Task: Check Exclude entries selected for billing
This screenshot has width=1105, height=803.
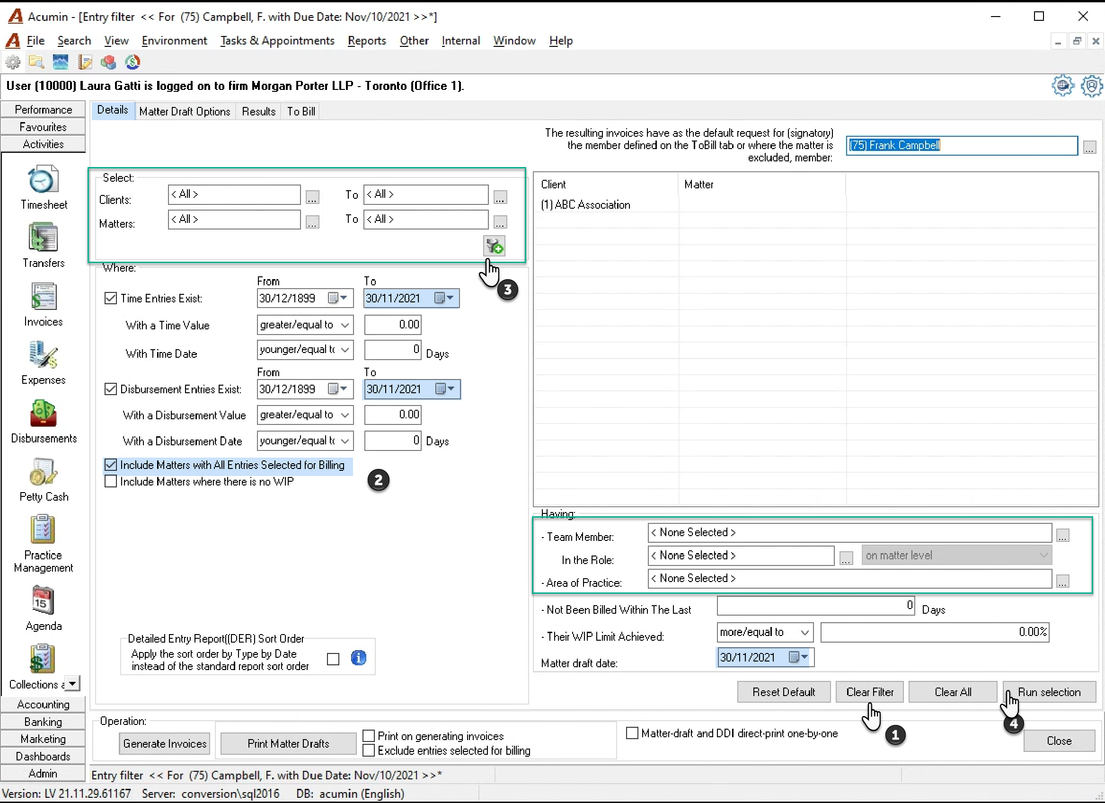Action: tap(369, 750)
